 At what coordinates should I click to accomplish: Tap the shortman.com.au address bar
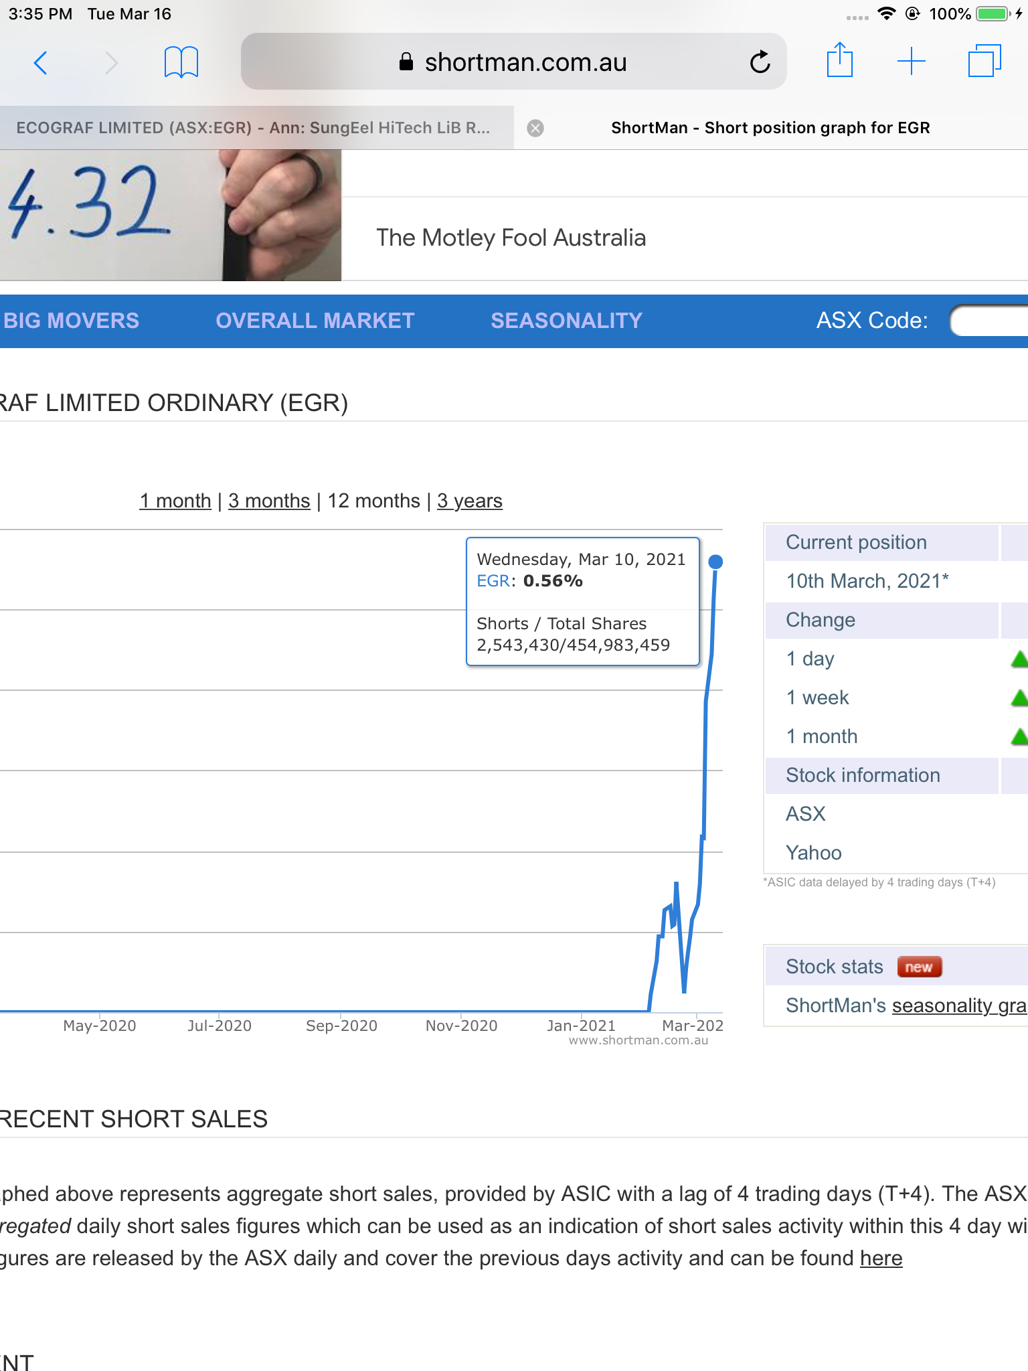[513, 62]
